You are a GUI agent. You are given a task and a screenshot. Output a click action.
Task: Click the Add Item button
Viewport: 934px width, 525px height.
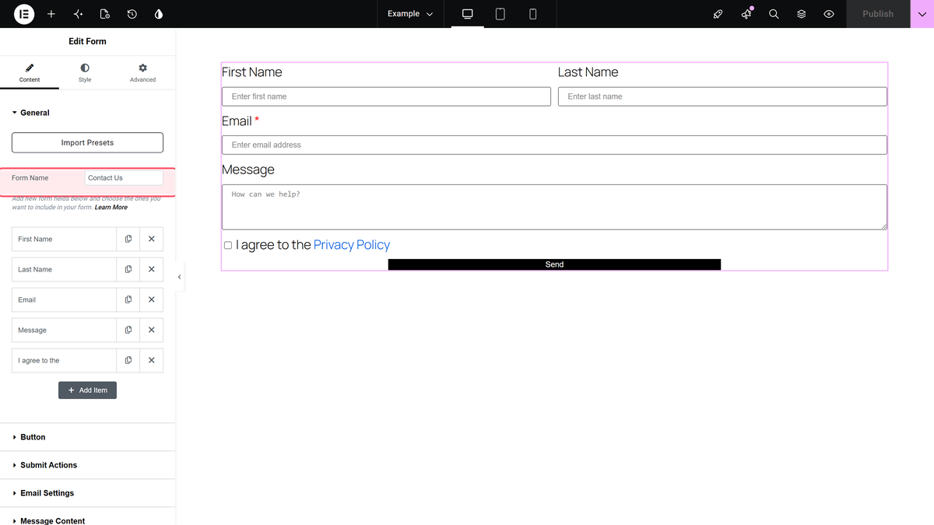tap(87, 390)
